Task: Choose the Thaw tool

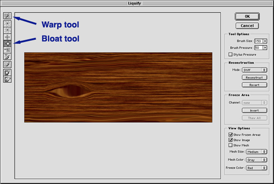Action: (8, 79)
